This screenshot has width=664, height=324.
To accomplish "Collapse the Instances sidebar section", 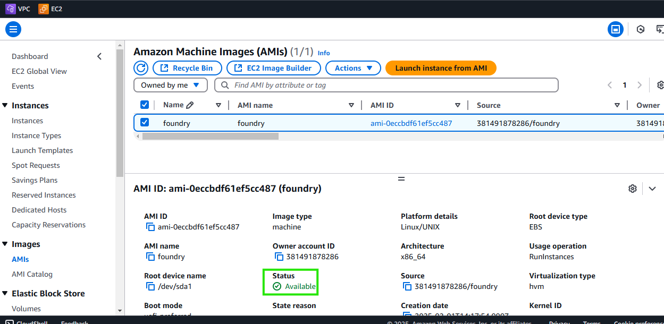I will click(x=5, y=106).
